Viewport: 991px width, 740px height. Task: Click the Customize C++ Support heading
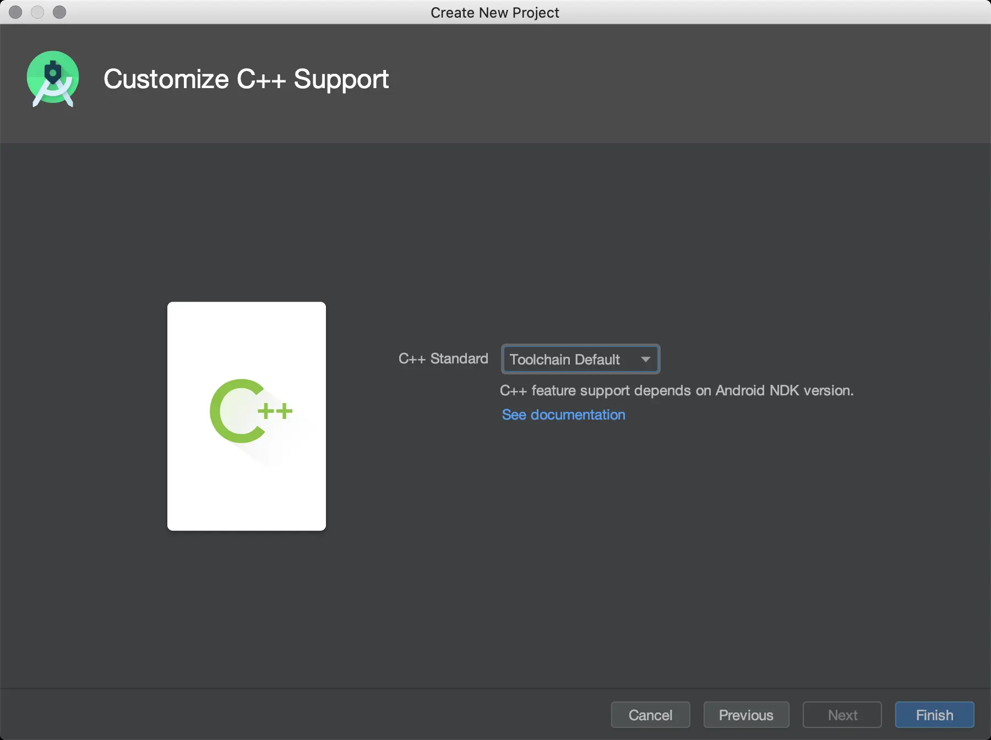[247, 79]
